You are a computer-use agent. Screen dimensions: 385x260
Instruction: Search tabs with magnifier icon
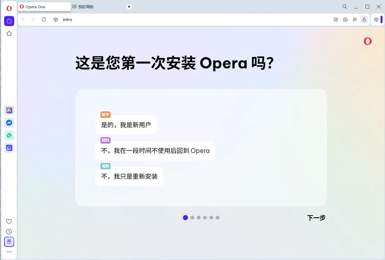coord(345,7)
